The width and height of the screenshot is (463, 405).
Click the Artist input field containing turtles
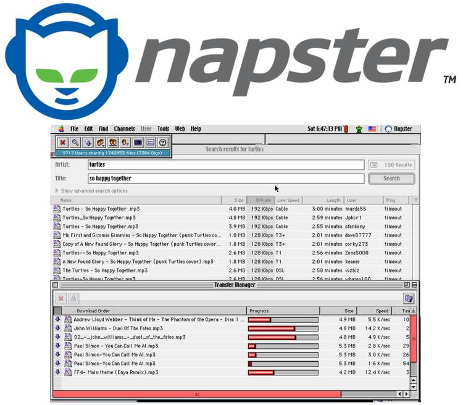[x=225, y=165]
